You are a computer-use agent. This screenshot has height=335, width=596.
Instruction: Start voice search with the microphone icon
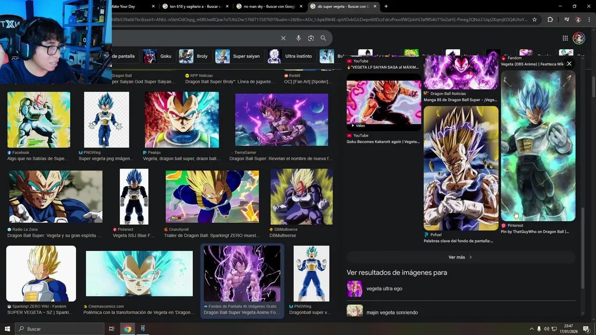pos(298,38)
